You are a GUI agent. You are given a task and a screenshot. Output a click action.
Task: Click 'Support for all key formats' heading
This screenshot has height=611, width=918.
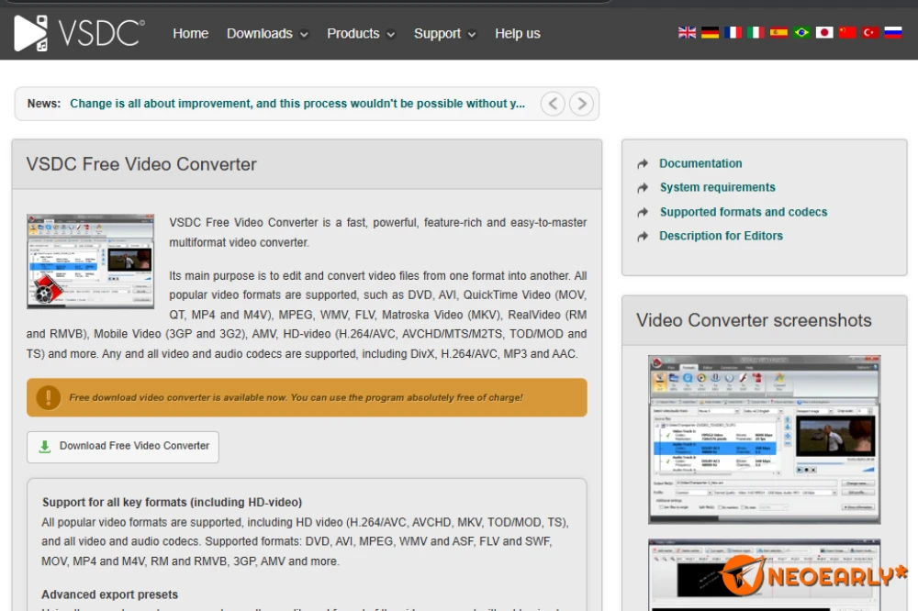(x=173, y=502)
